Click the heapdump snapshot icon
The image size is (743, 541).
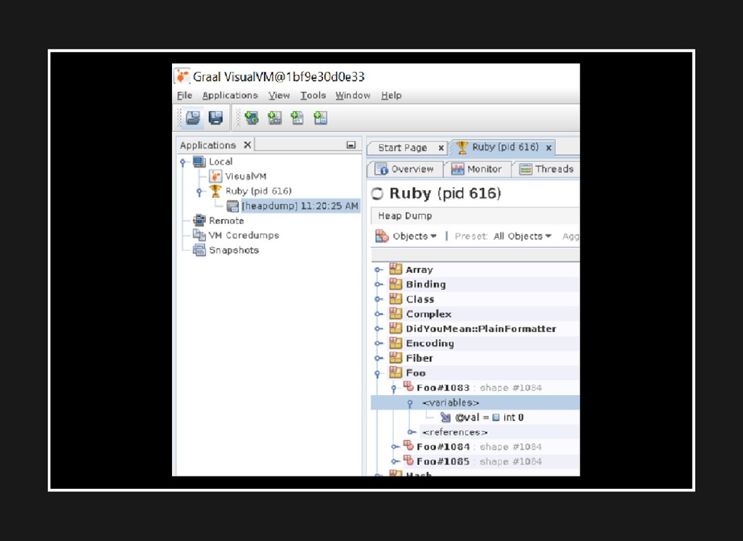click(x=233, y=206)
